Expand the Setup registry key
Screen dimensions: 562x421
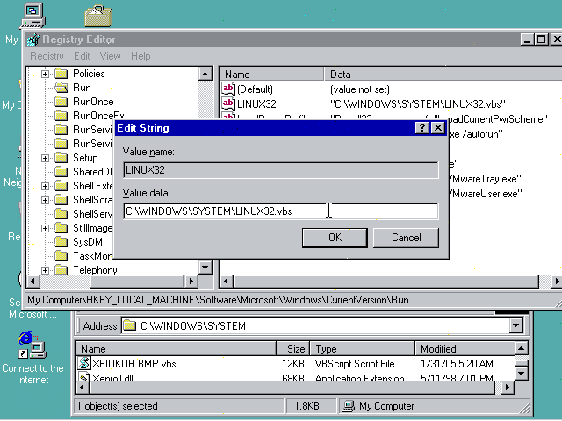click(x=45, y=158)
